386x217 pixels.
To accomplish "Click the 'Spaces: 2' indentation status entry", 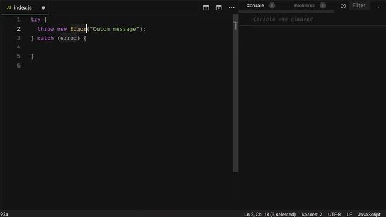I will point(312,215).
